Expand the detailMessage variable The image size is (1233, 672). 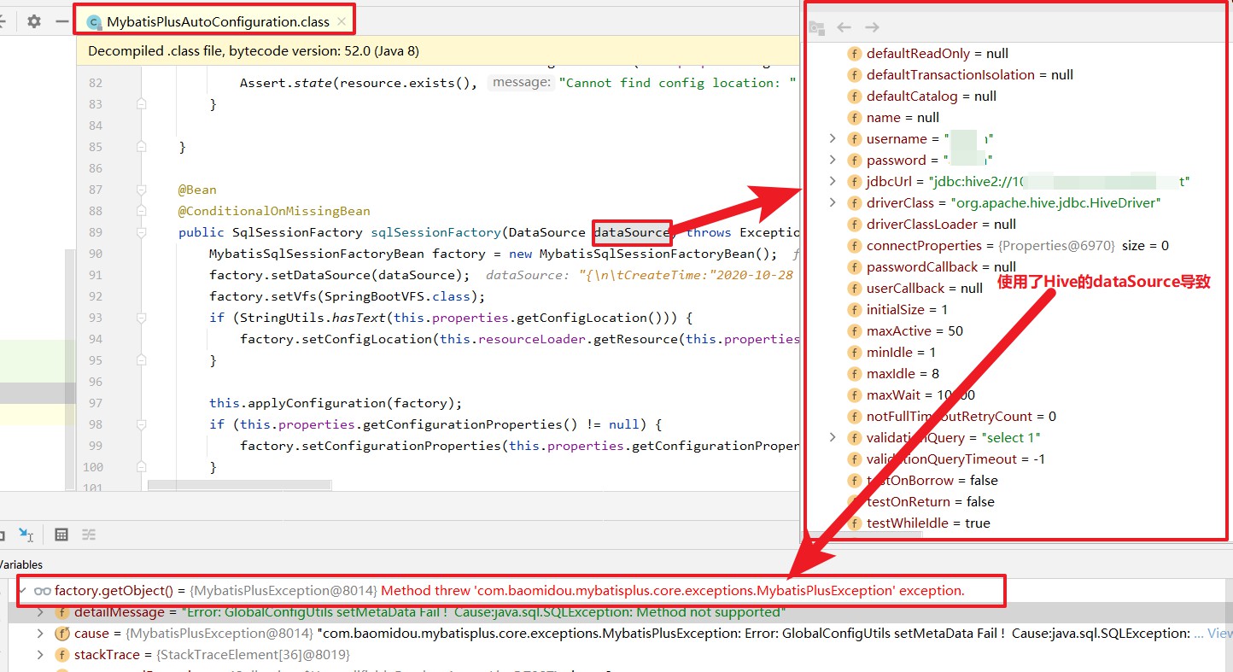tap(40, 612)
